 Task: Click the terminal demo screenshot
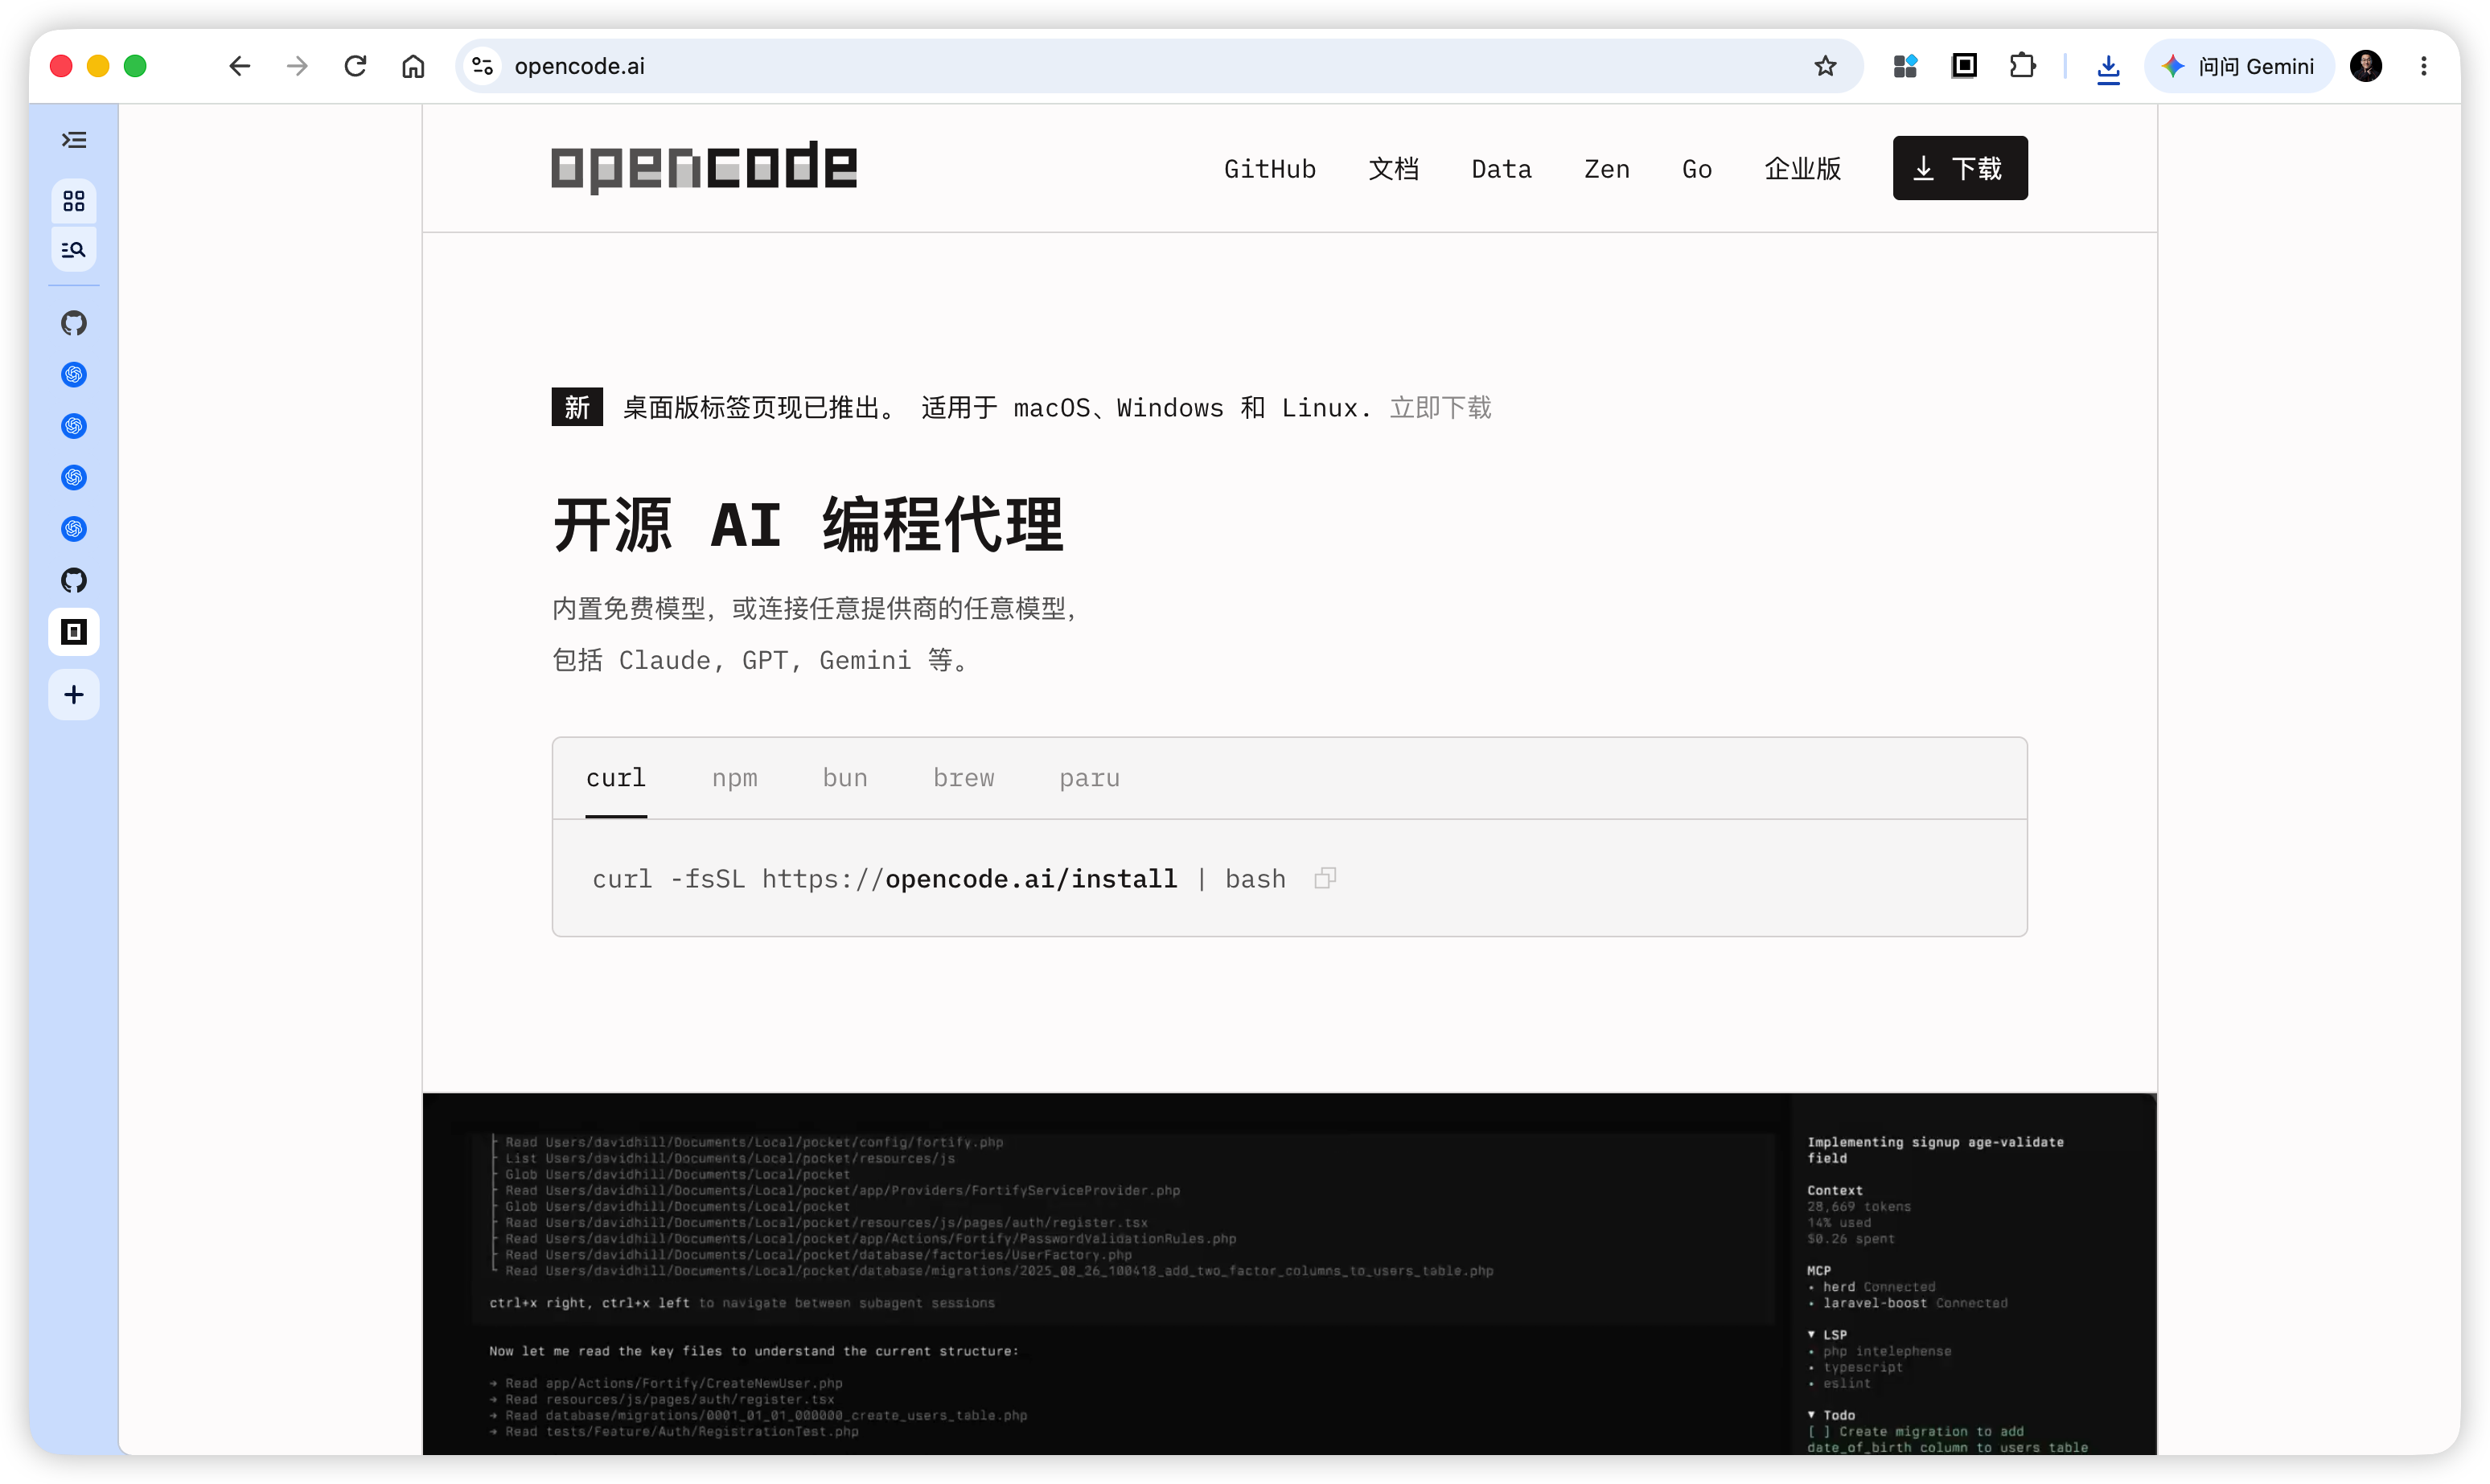pyautogui.click(x=1289, y=1274)
